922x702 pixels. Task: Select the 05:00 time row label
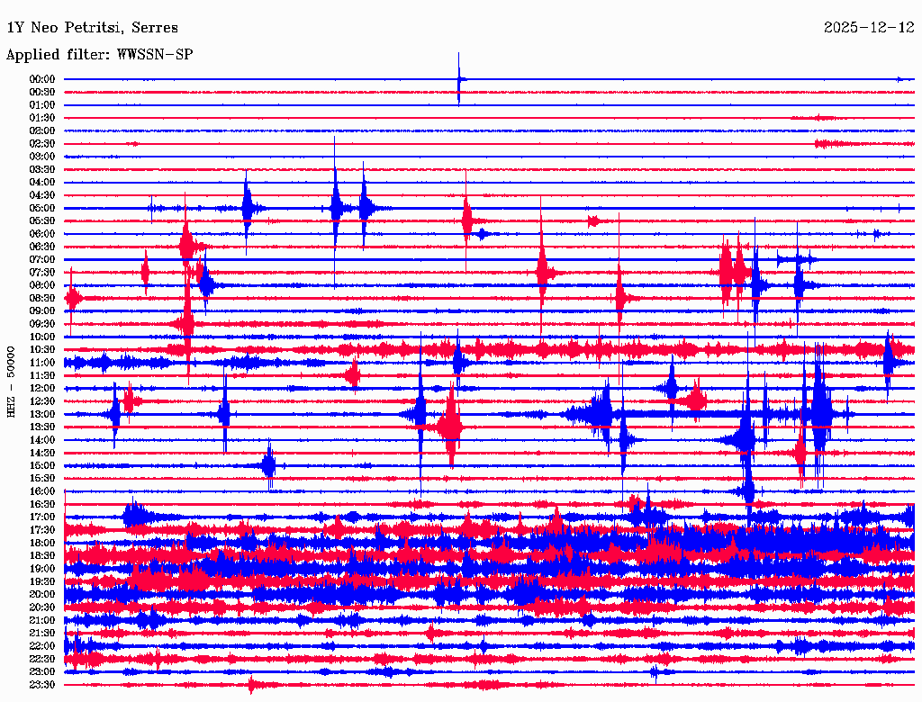pyautogui.click(x=42, y=208)
